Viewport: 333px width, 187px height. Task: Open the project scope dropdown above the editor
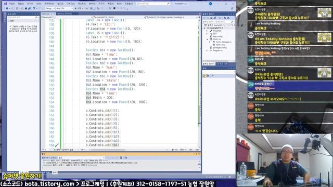click(x=67, y=17)
